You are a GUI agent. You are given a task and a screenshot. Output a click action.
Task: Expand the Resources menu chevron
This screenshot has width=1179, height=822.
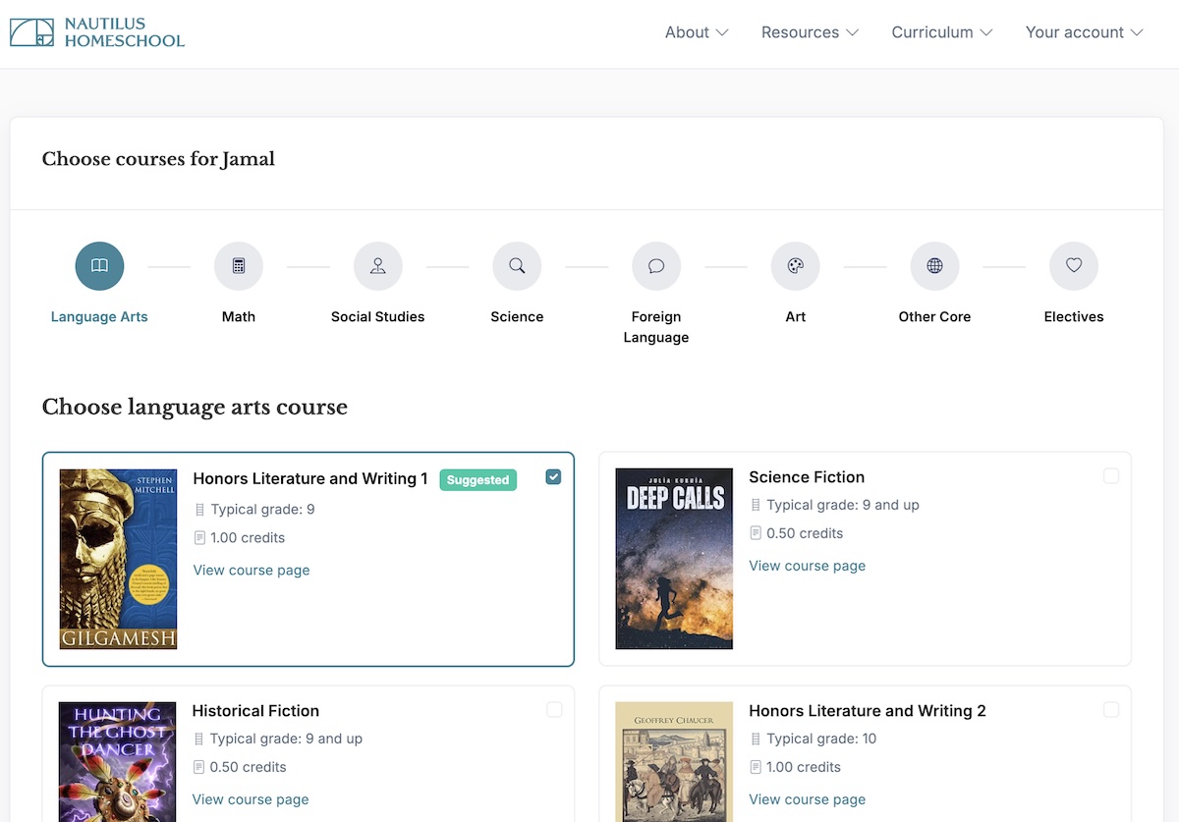click(x=853, y=32)
